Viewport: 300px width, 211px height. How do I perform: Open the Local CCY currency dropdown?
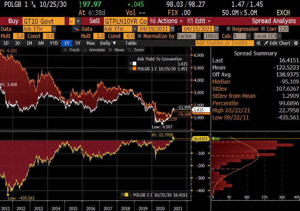click(279, 36)
